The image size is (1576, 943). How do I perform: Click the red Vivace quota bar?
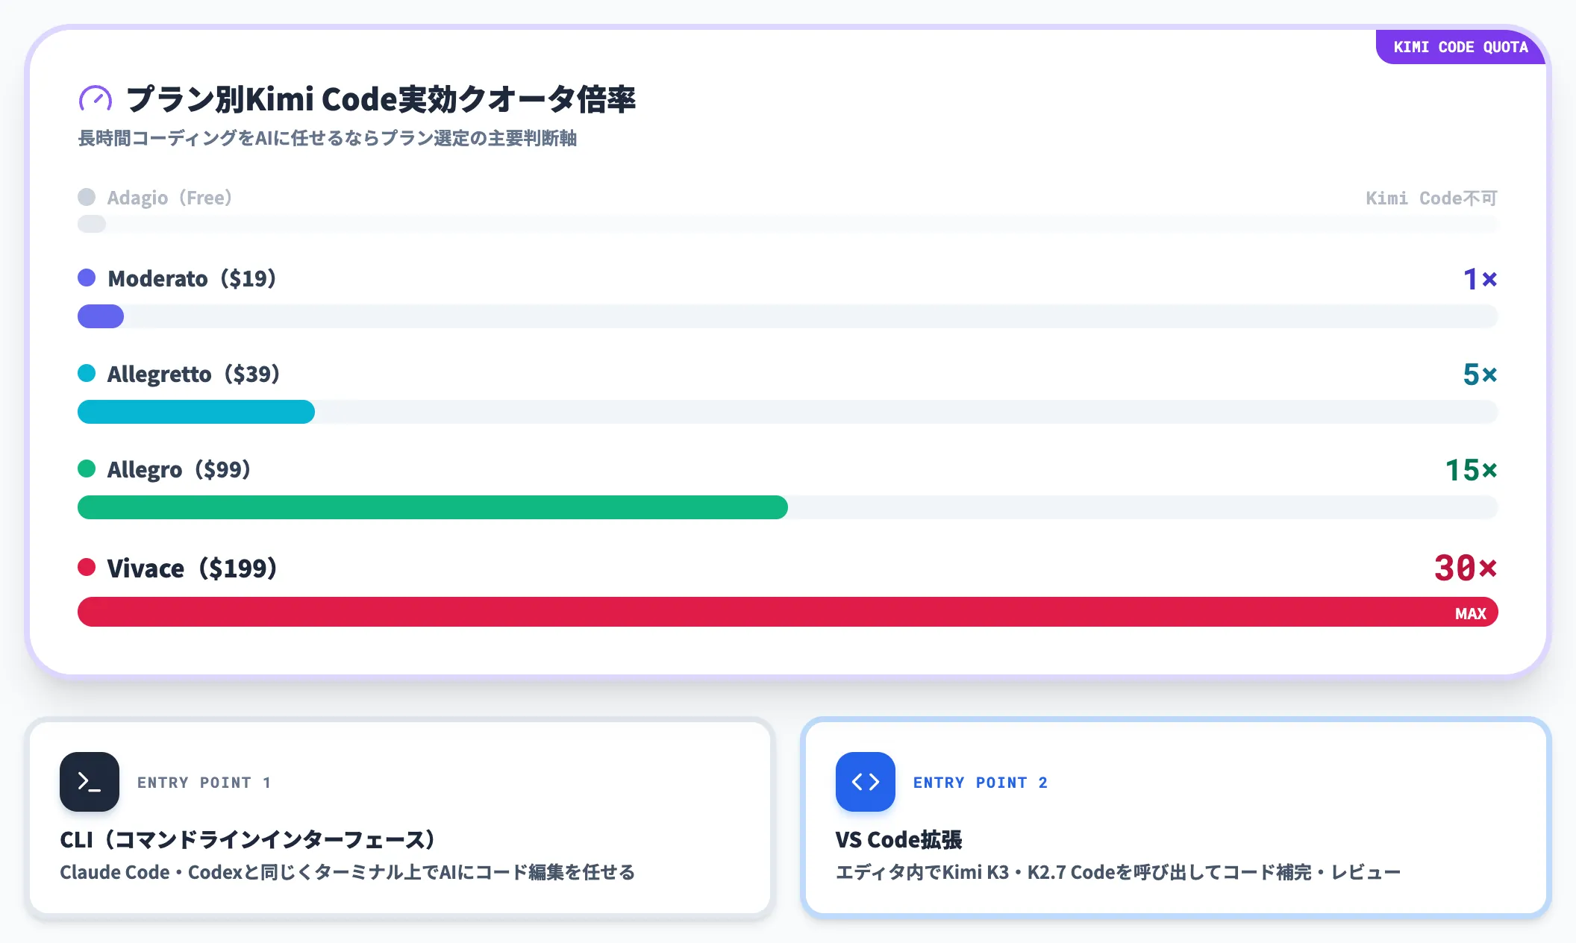pos(788,612)
